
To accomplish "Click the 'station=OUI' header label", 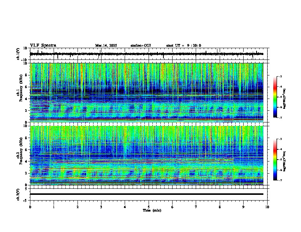I will (x=141, y=45).
